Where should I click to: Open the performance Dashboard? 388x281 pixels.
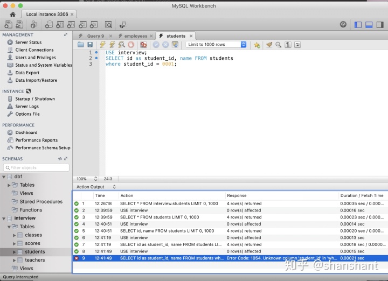coord(26,132)
